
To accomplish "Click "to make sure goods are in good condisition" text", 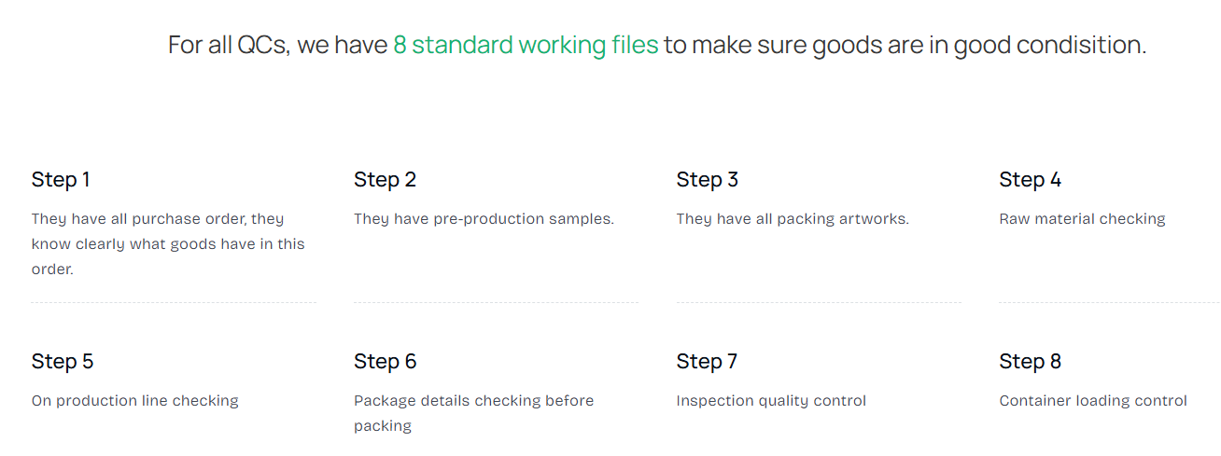I will (x=905, y=45).
